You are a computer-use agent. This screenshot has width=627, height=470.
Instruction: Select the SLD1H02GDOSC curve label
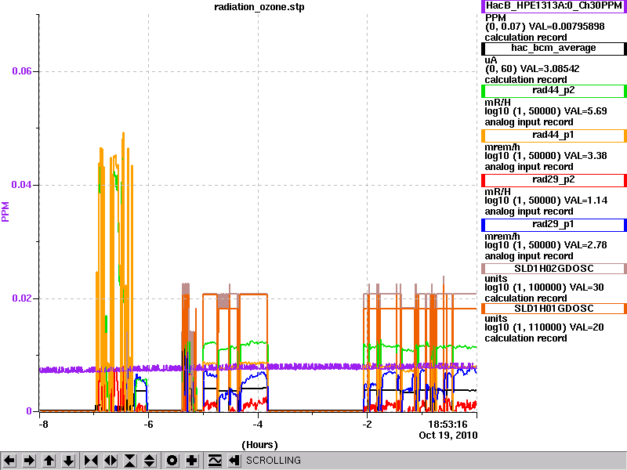[554, 269]
